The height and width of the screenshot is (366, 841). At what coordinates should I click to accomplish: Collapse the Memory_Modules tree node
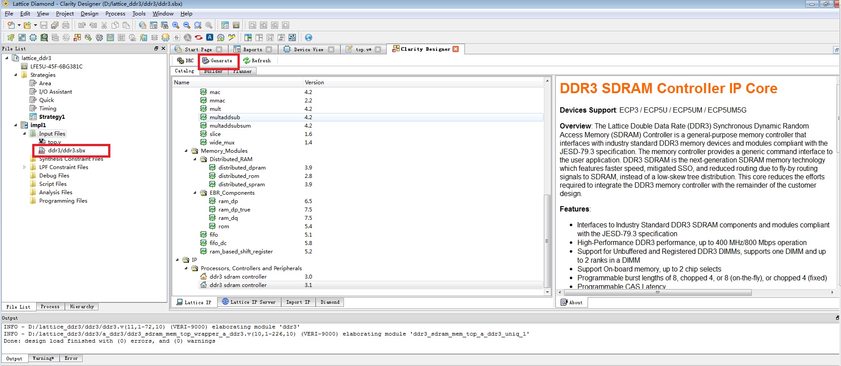[186, 151]
